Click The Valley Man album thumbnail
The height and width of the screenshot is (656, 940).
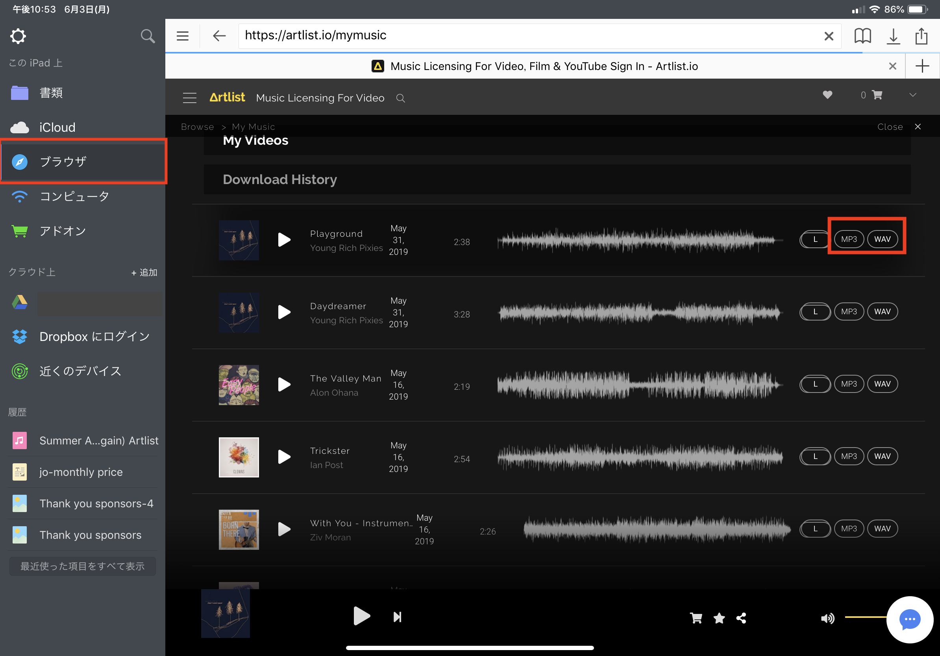coord(239,385)
